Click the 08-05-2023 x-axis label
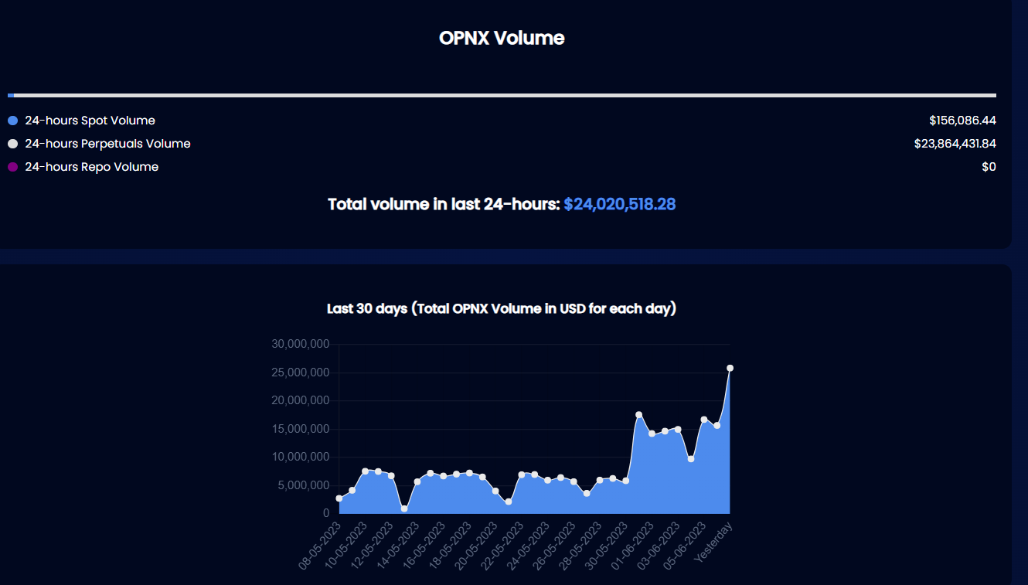Image resolution: width=1028 pixels, height=585 pixels. pos(320,546)
